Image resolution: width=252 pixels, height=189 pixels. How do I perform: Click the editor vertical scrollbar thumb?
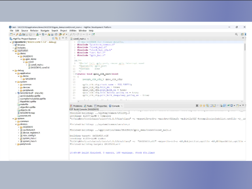[245, 47]
